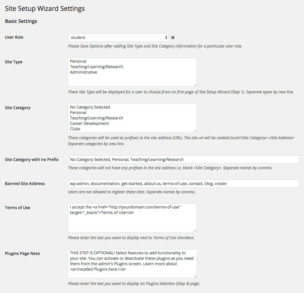This screenshot has height=293, width=304.
Task: Click the Banned Site Address input field
Action: [184, 184]
